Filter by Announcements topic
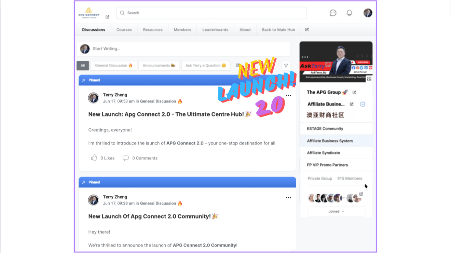This screenshot has width=451, height=253. coord(159,66)
